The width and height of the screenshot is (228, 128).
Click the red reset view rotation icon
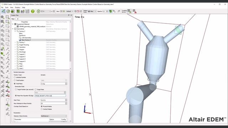point(78,11)
